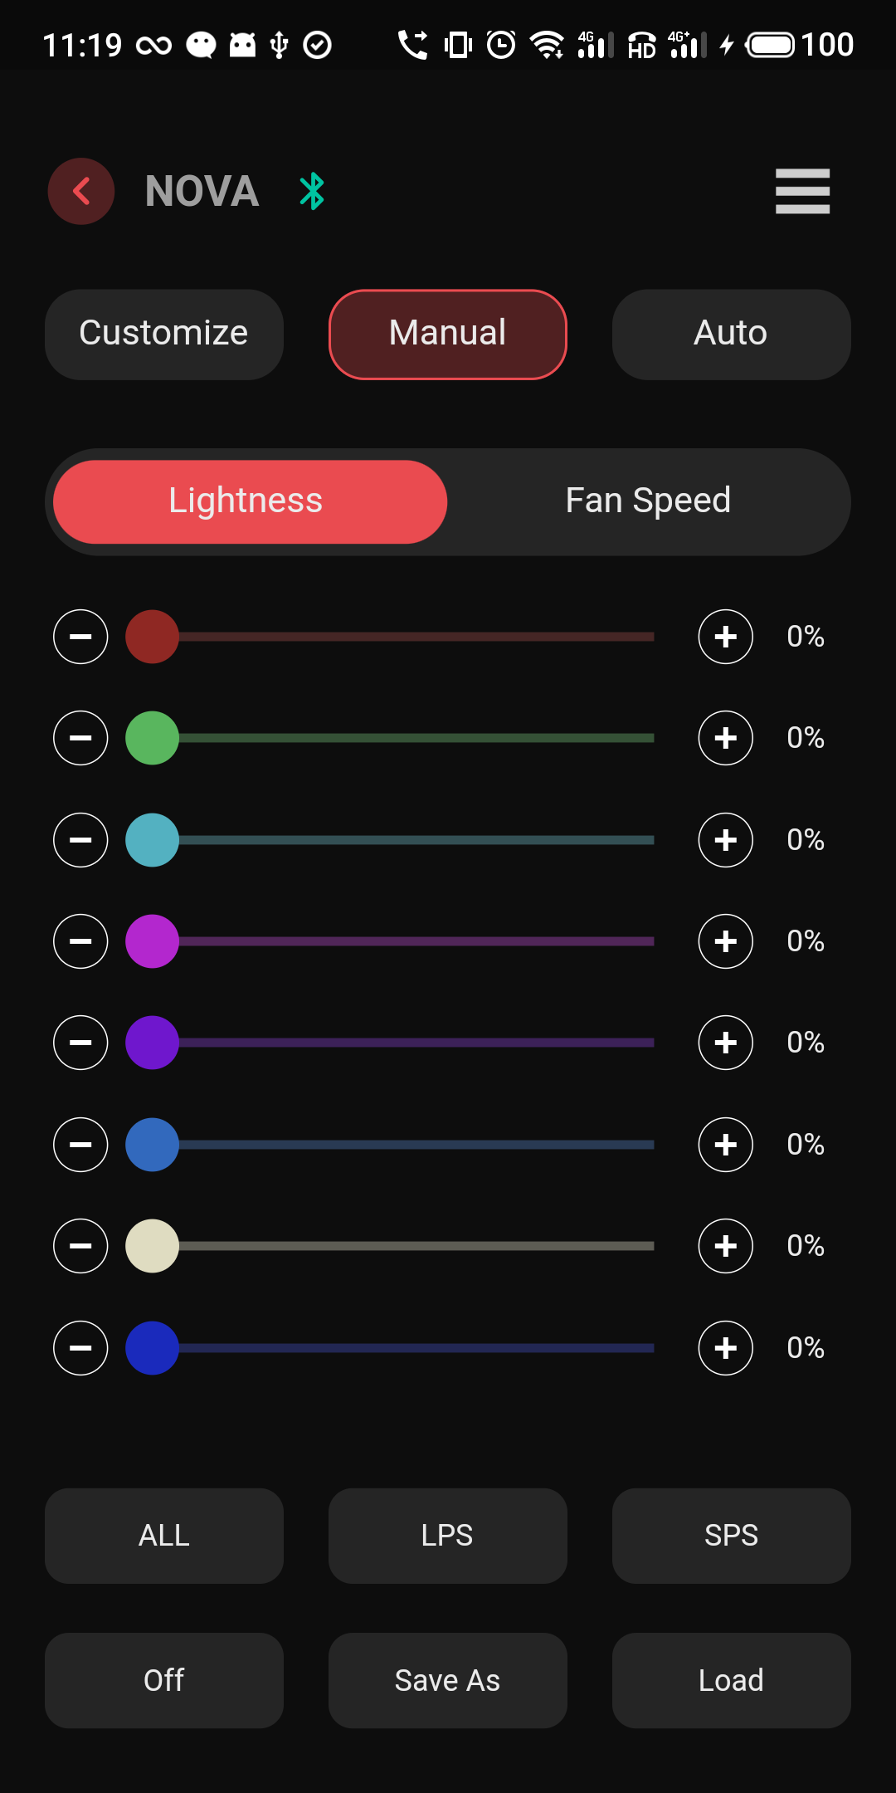Switch to the Auto mode tab
Viewport: 896px width, 1793px height.
click(x=731, y=334)
